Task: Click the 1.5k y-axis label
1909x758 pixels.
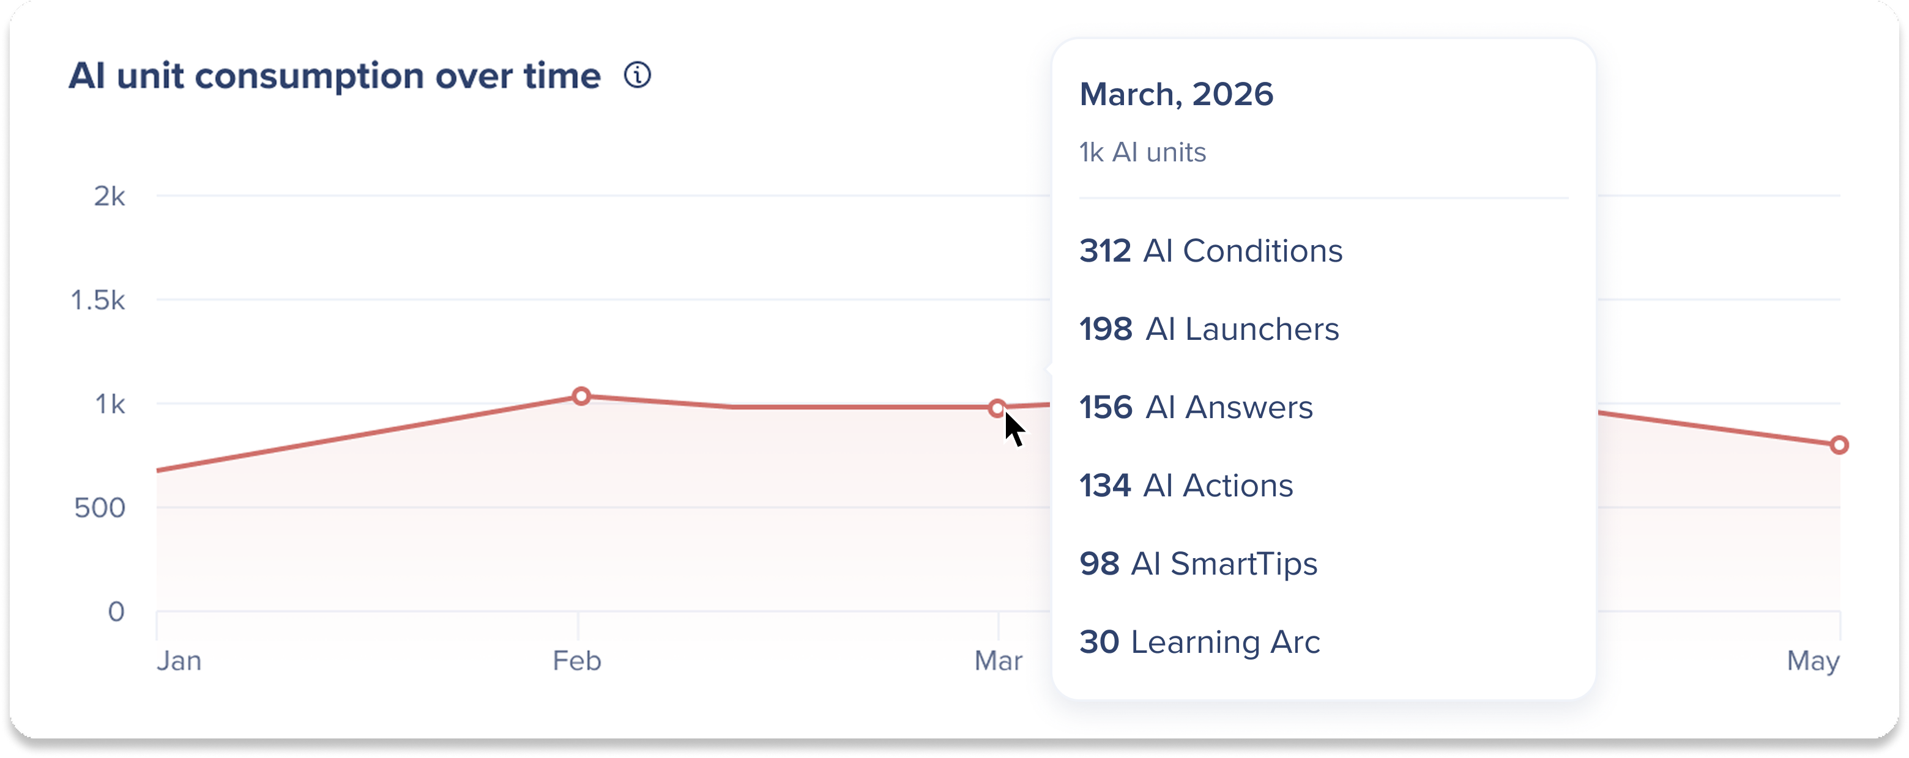Action: [x=98, y=301]
